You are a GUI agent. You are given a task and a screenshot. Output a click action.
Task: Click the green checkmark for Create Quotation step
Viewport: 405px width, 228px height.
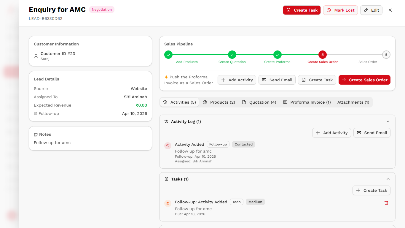coord(232,55)
